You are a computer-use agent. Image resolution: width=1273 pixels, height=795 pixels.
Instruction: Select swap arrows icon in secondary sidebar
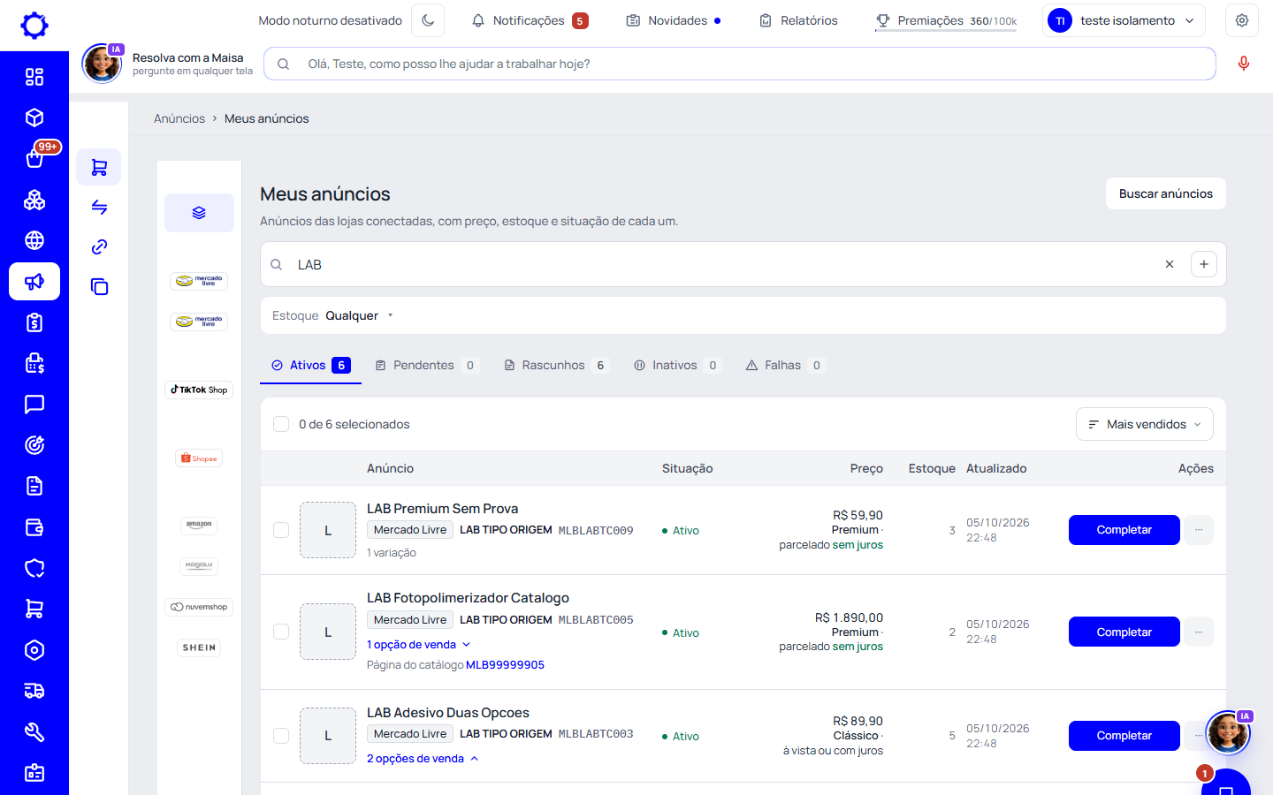pos(99,207)
